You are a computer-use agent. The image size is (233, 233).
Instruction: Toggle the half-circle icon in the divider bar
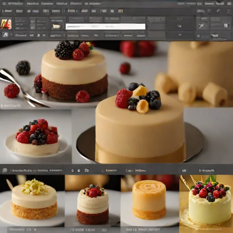pyautogui.click(x=79, y=171)
